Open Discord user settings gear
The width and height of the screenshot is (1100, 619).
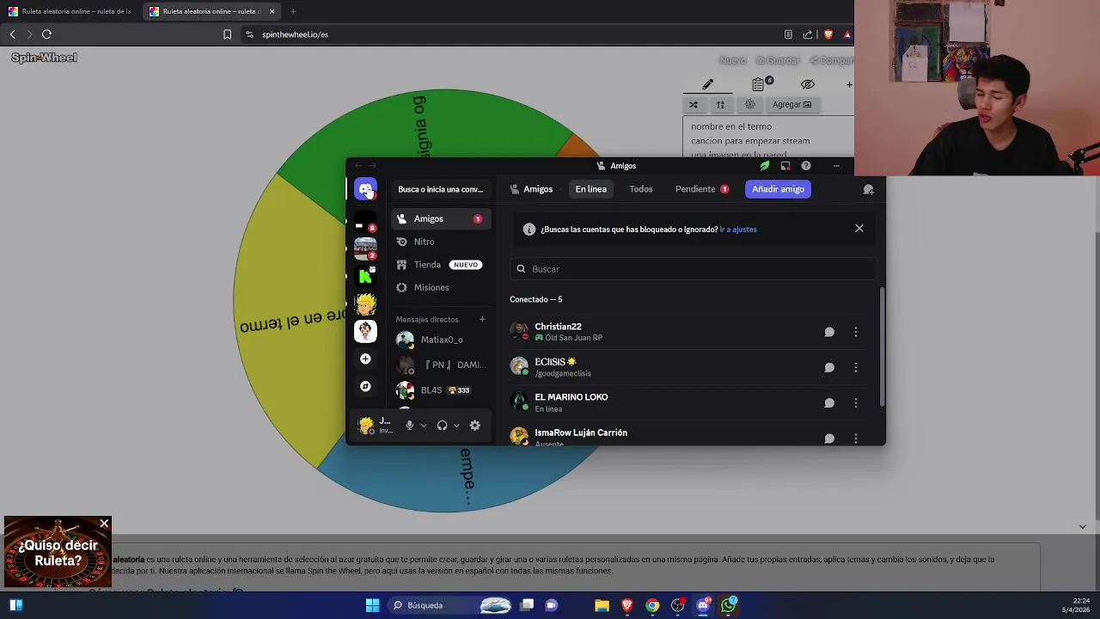click(474, 425)
